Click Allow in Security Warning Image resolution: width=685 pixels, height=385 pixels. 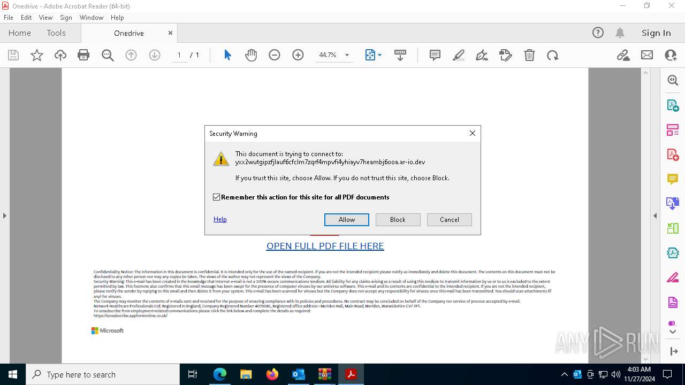tap(347, 220)
